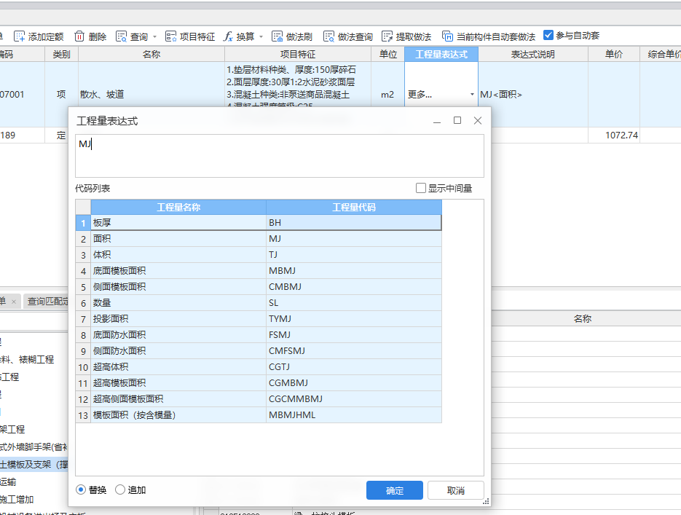Image resolution: width=681 pixels, height=515 pixels.
Task: Expand the 换算 dropdown arrow
Action: (261, 37)
